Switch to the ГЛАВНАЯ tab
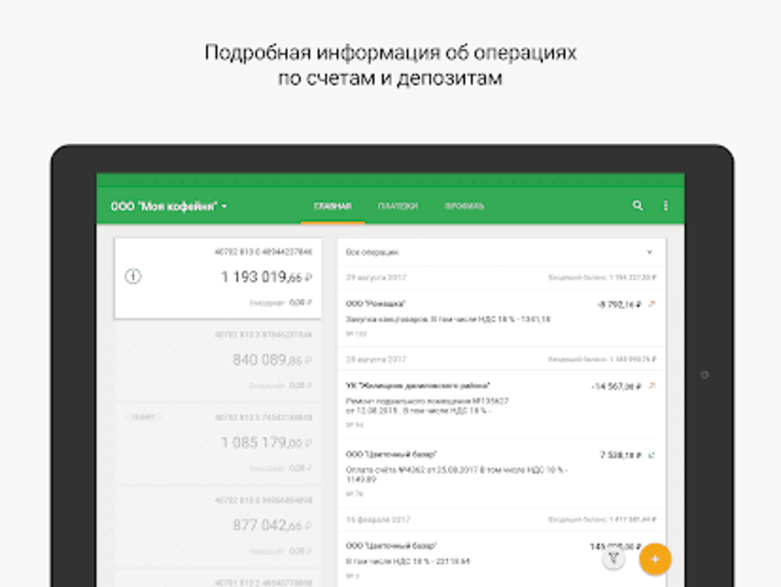Viewport: 781px width, 587px height. (x=333, y=206)
